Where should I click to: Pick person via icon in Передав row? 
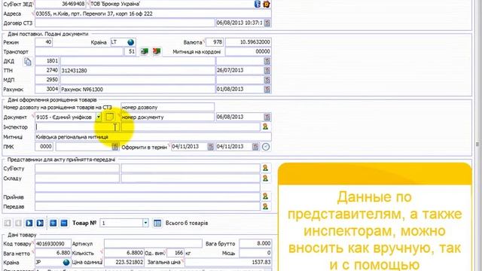265,206
